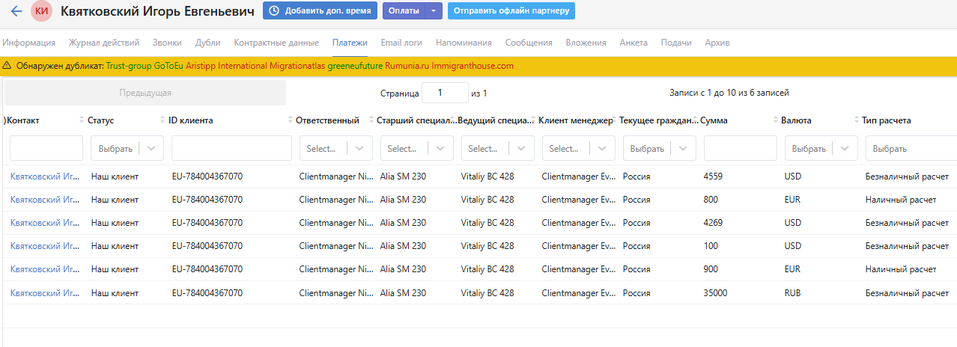Open the Immigranthouse.com duplicate link
Screen dimensions: 957x347
[x=473, y=66]
